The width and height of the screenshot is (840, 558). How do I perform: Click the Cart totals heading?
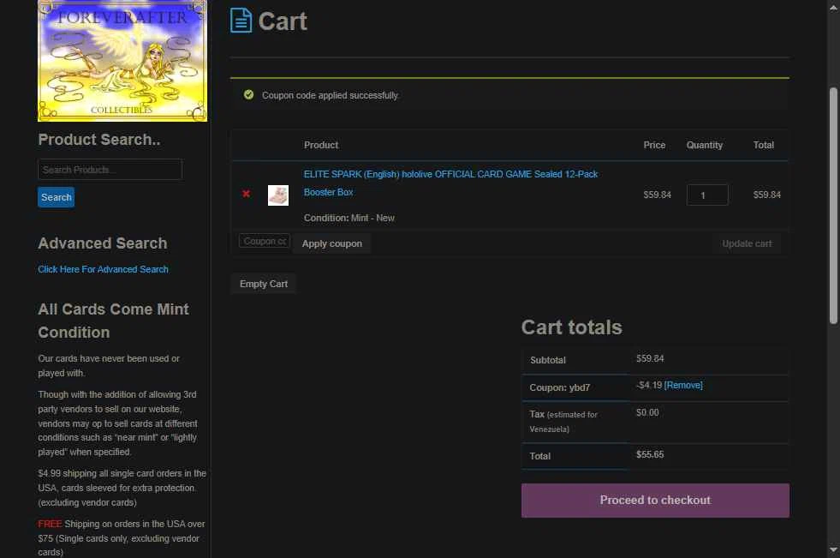pos(572,327)
